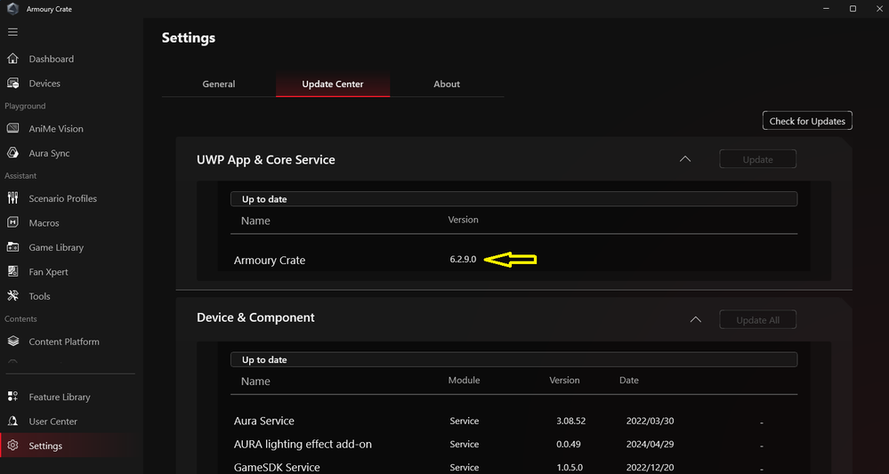
Task: Click version 1.0.5.0
Action: tap(570, 468)
